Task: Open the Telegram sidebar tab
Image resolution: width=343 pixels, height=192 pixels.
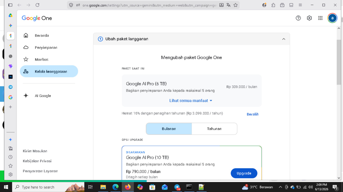Action: click(10, 87)
